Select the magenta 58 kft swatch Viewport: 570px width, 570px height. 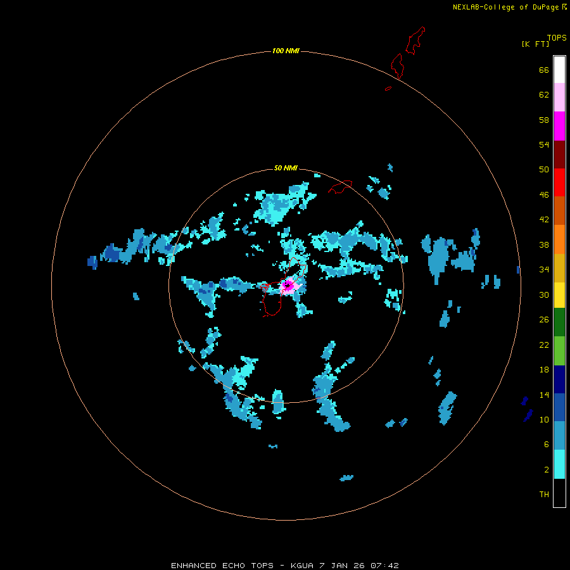(x=559, y=126)
